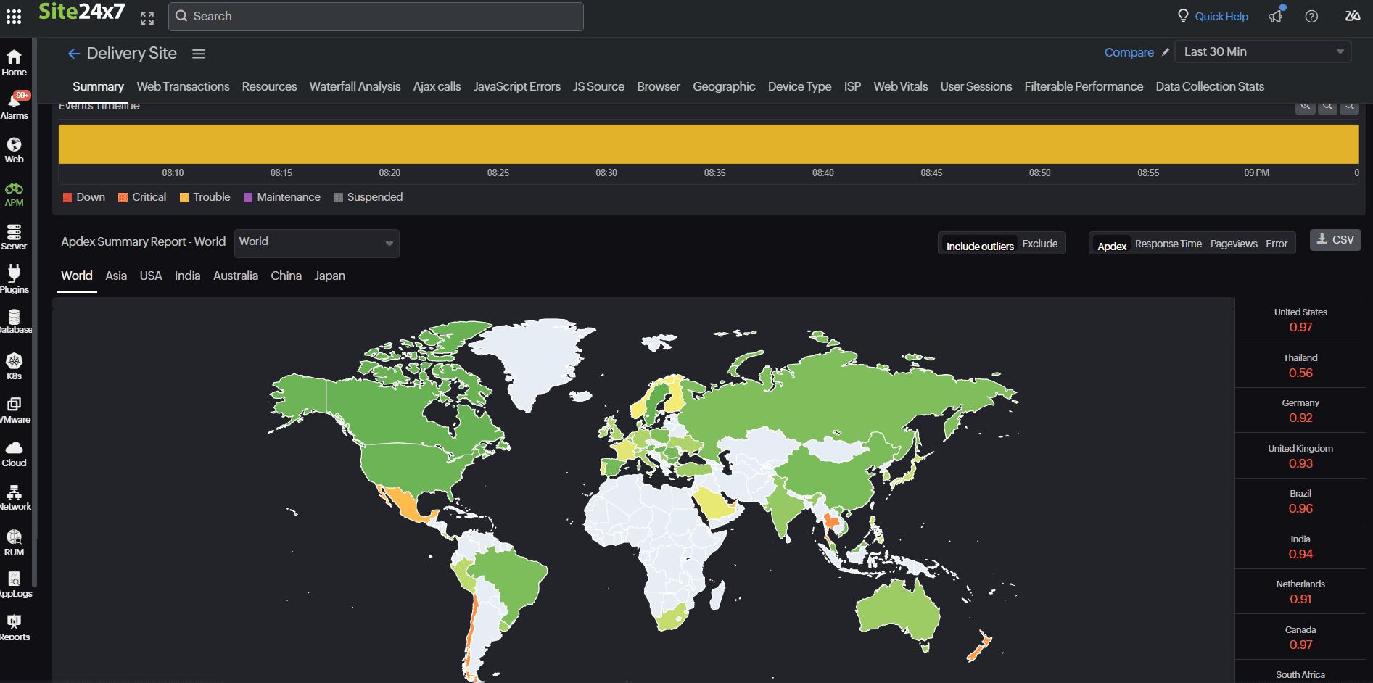Screen dimensions: 1373x683
Task: Go to Home in sidebar
Action: (x=14, y=63)
